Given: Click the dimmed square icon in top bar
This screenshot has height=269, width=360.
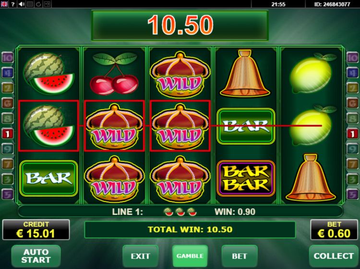Looking at the screenshot, I should (30, 4).
